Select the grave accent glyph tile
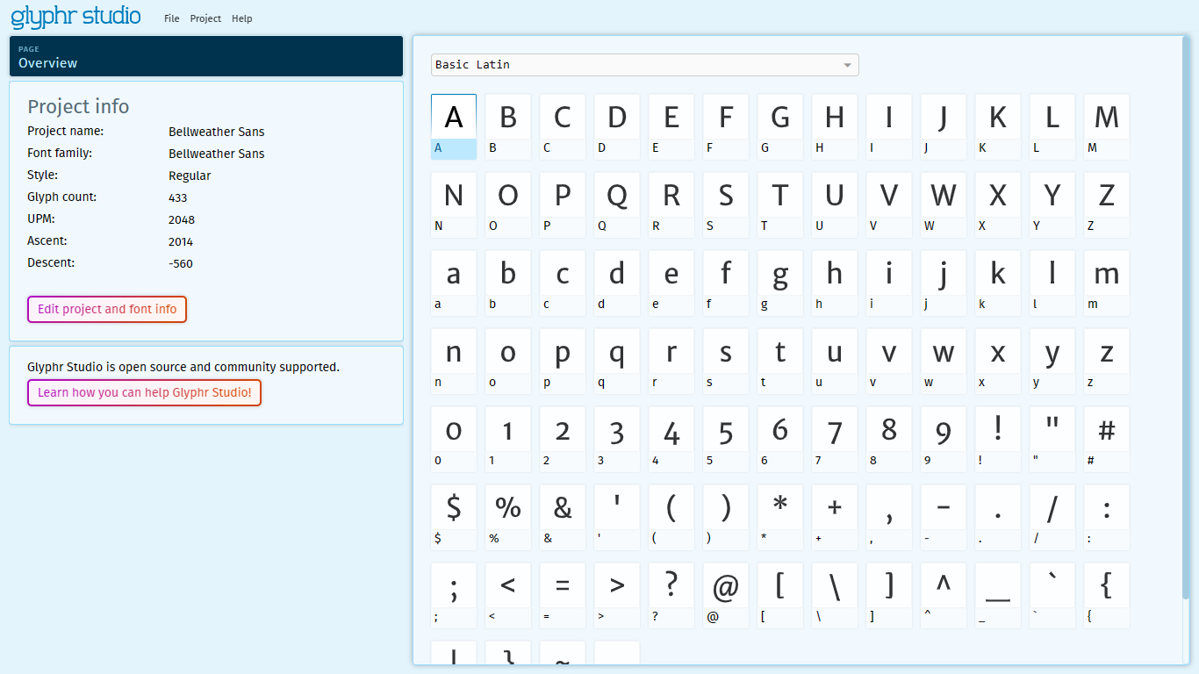 [1052, 595]
